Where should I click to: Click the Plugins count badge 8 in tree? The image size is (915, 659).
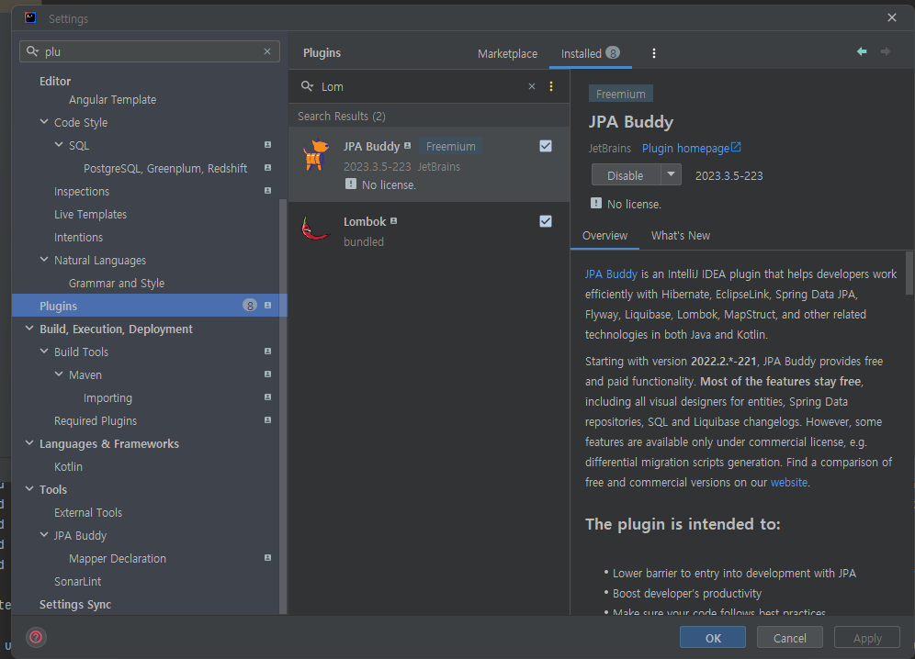[250, 305]
